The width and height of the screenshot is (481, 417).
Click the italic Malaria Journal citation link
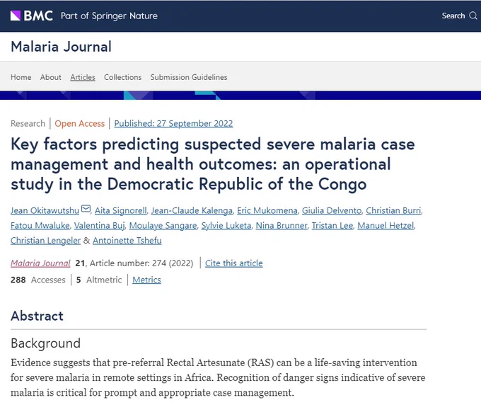40,263
